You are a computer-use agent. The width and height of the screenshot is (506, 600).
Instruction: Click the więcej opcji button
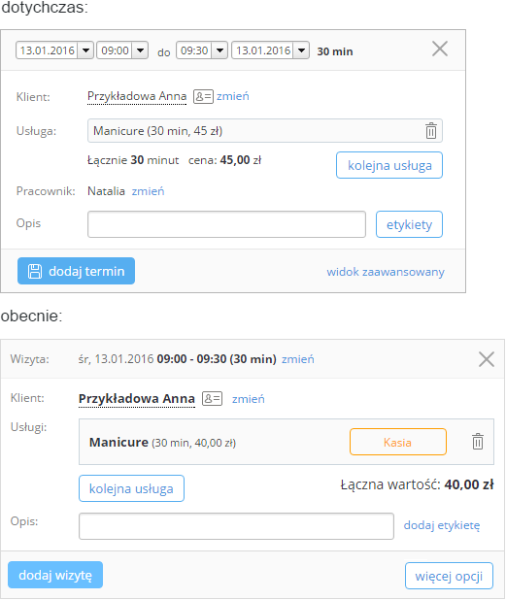449,576
